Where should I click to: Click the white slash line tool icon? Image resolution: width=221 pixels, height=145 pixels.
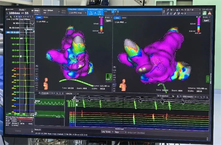tap(175, 14)
